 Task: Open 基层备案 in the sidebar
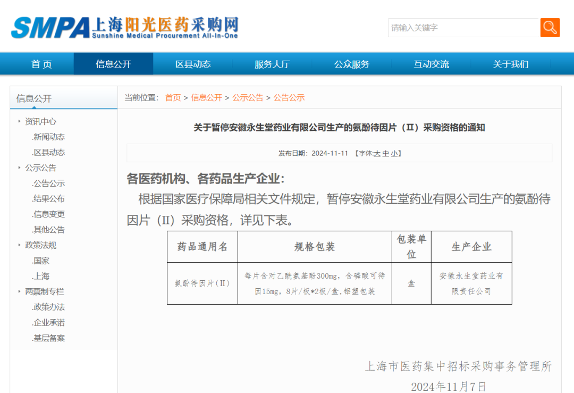tap(48, 338)
